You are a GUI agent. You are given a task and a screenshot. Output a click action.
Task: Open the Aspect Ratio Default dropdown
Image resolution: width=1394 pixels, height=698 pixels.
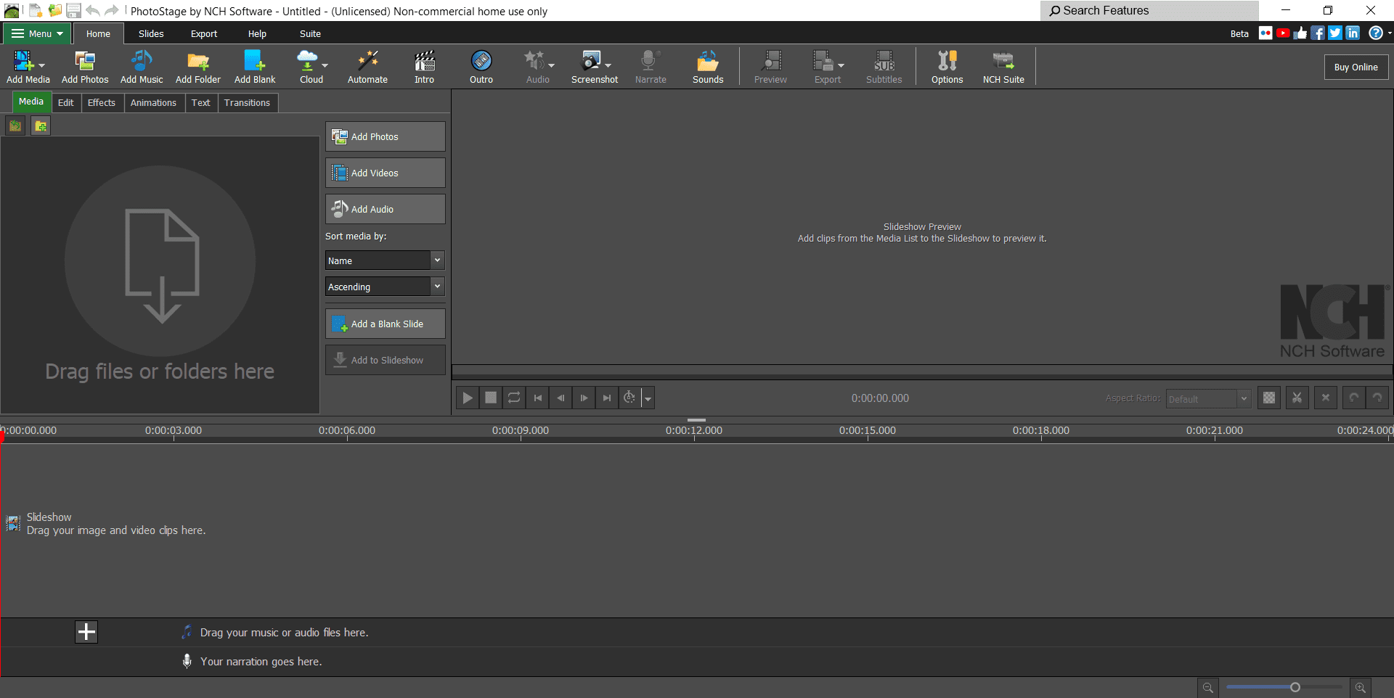tap(1208, 398)
